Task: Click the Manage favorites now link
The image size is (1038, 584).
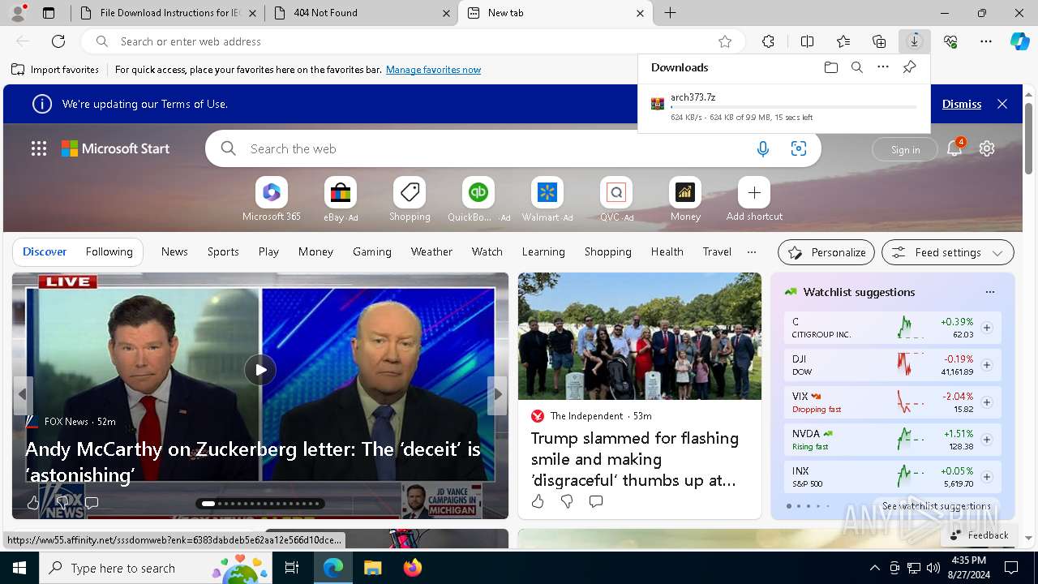Action: pos(433,70)
